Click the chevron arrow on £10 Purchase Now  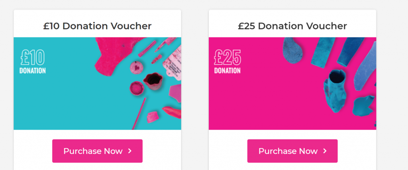(130, 151)
